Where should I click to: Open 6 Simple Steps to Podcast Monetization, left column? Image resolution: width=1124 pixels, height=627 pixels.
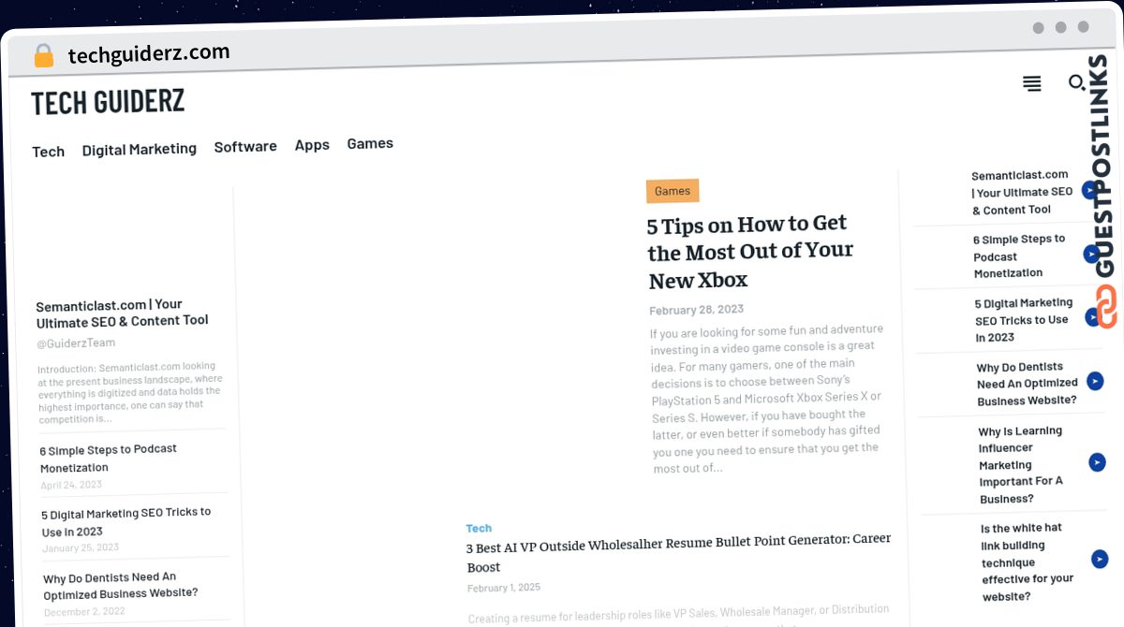click(x=109, y=458)
